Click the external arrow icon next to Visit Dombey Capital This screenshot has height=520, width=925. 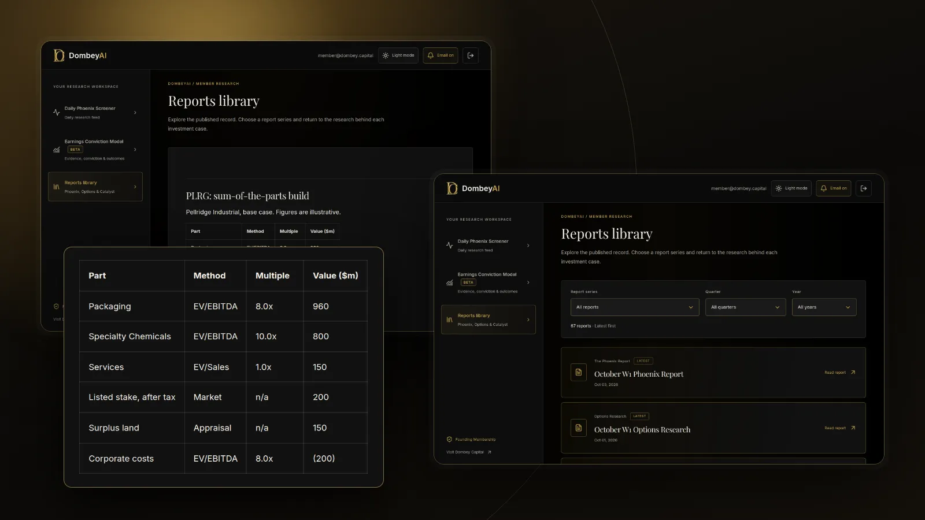489,452
